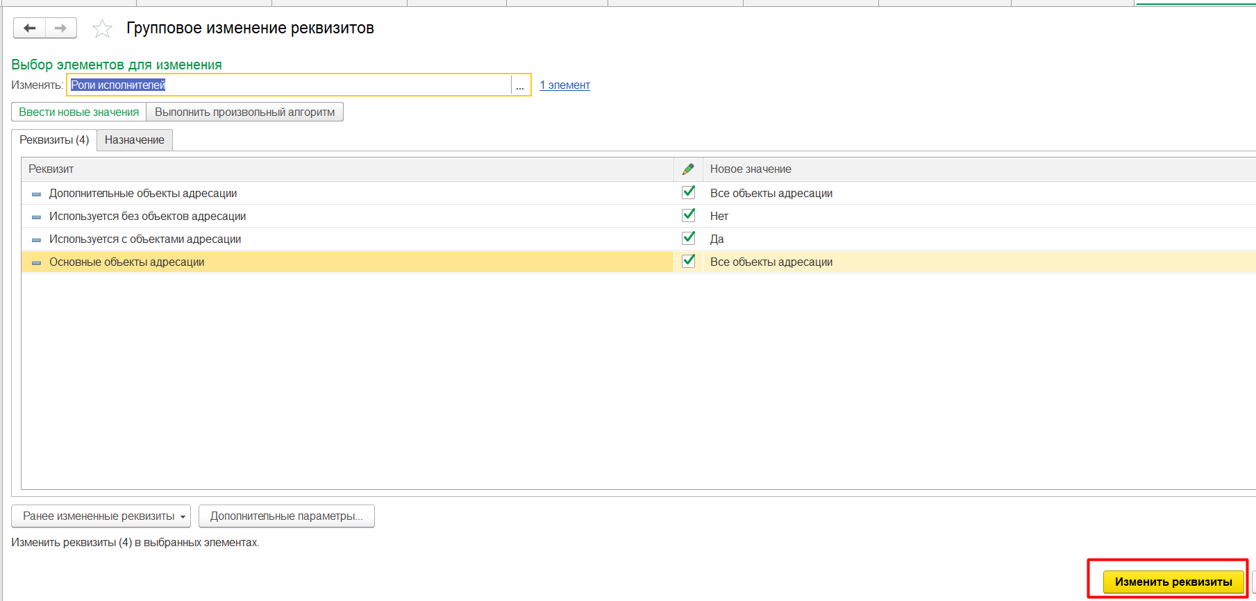Toggle checkbox for Основные объекты адресации
This screenshot has height=601, width=1256.
point(689,261)
